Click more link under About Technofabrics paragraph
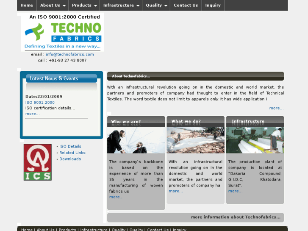This screenshot has height=231, width=308. coord(276,108)
